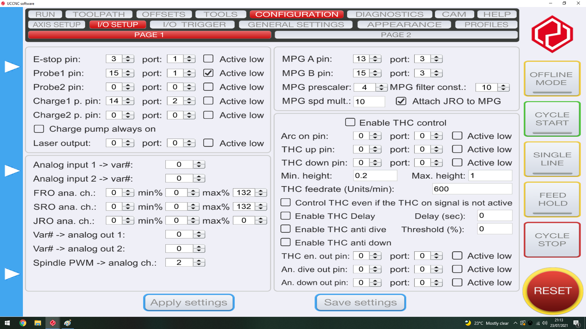Click the THC feedrate input field
Viewport: 586px width, 329px height.
472,189
